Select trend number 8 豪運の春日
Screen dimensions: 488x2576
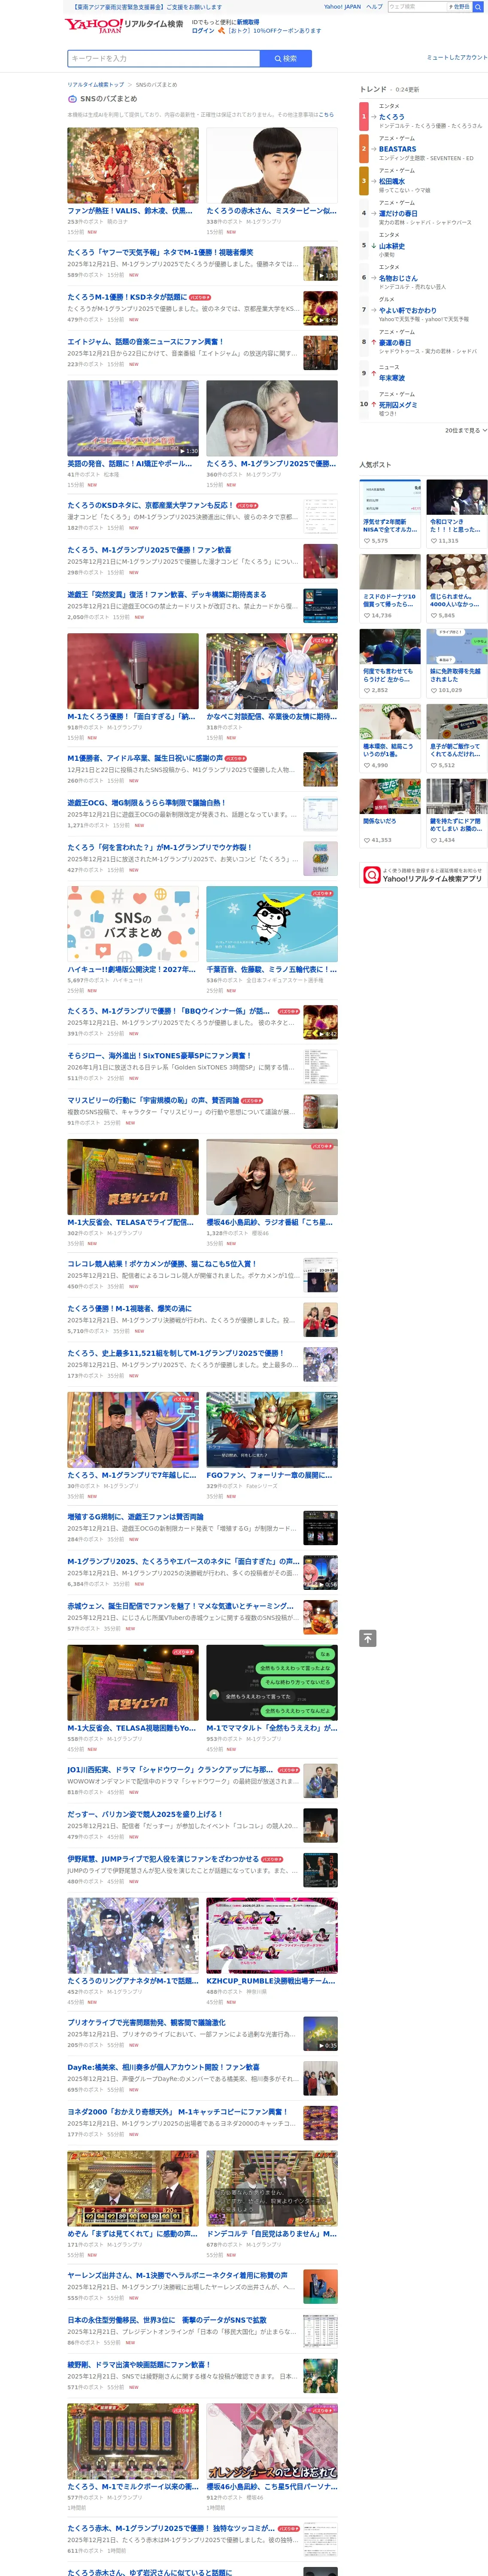coord(395,342)
